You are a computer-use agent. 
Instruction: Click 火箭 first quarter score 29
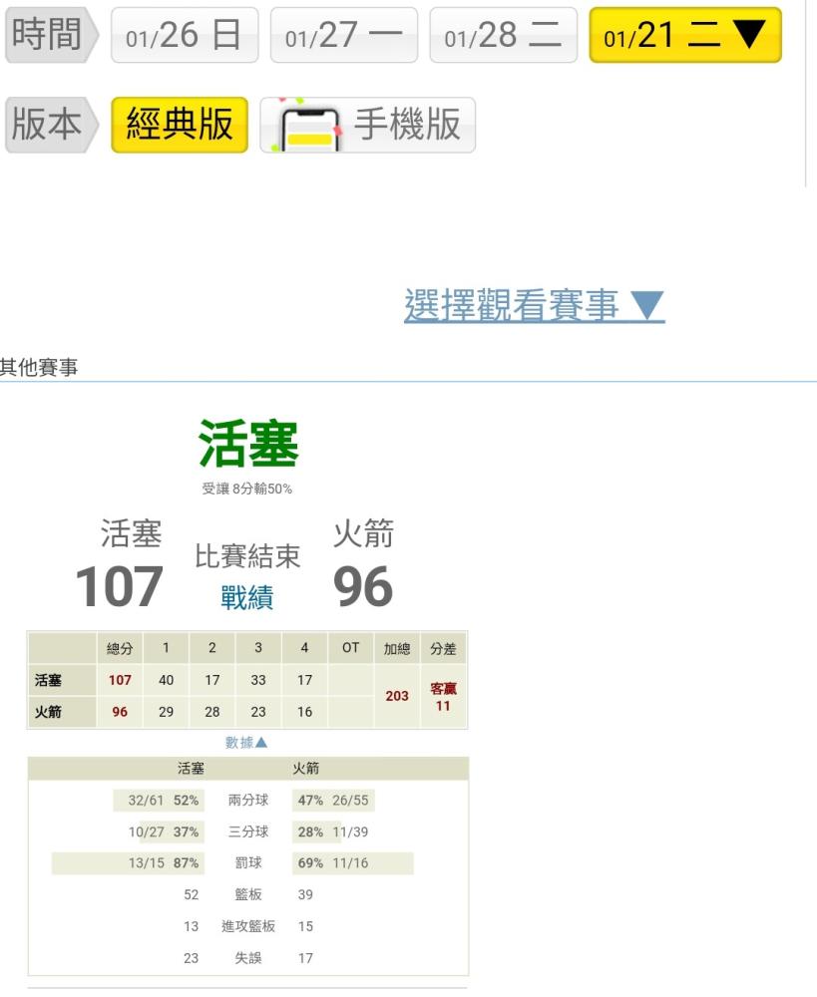(x=166, y=712)
